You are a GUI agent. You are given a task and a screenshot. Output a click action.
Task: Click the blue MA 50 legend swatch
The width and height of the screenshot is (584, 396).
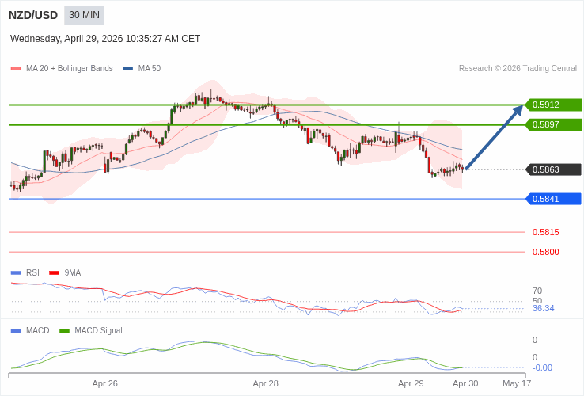[127, 69]
